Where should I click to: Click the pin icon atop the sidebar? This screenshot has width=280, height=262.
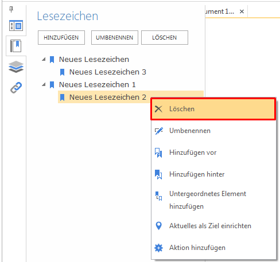tap(11, 9)
